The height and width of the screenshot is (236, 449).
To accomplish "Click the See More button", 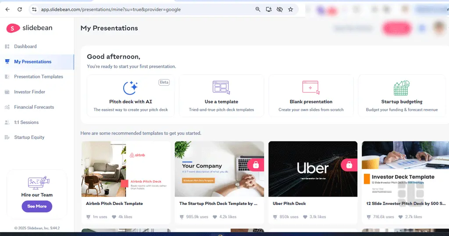I will [x=37, y=206].
